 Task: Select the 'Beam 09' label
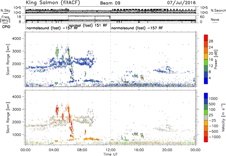[110, 3]
